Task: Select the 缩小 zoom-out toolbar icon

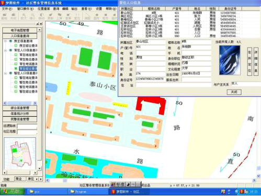Action: 32,16
